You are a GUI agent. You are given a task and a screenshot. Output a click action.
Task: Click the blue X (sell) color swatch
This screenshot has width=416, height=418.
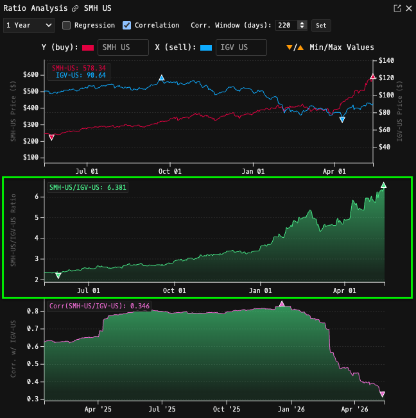point(206,47)
